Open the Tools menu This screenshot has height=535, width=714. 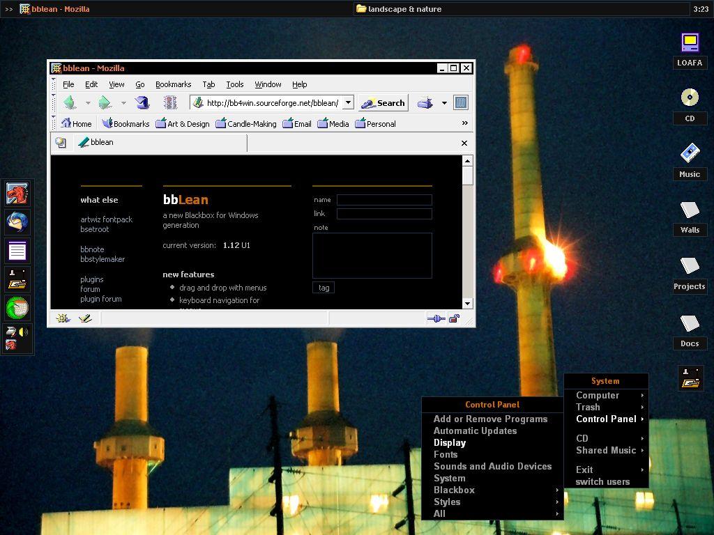[234, 84]
